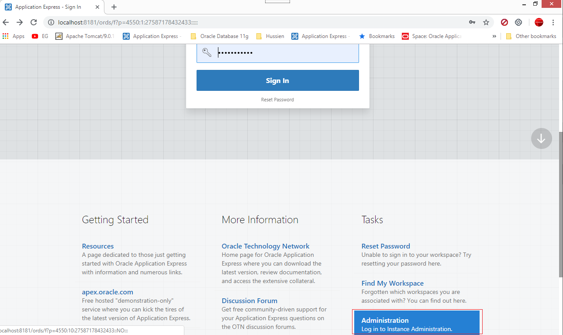This screenshot has width=563, height=335.
Task: Click the scroll-down arrow circle on the page
Action: pyautogui.click(x=541, y=138)
